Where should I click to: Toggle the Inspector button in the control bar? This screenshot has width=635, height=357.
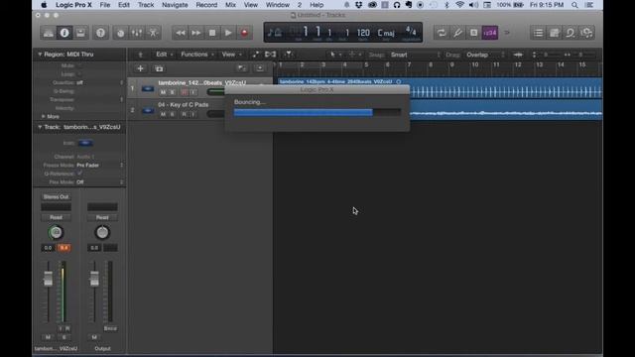[64, 33]
